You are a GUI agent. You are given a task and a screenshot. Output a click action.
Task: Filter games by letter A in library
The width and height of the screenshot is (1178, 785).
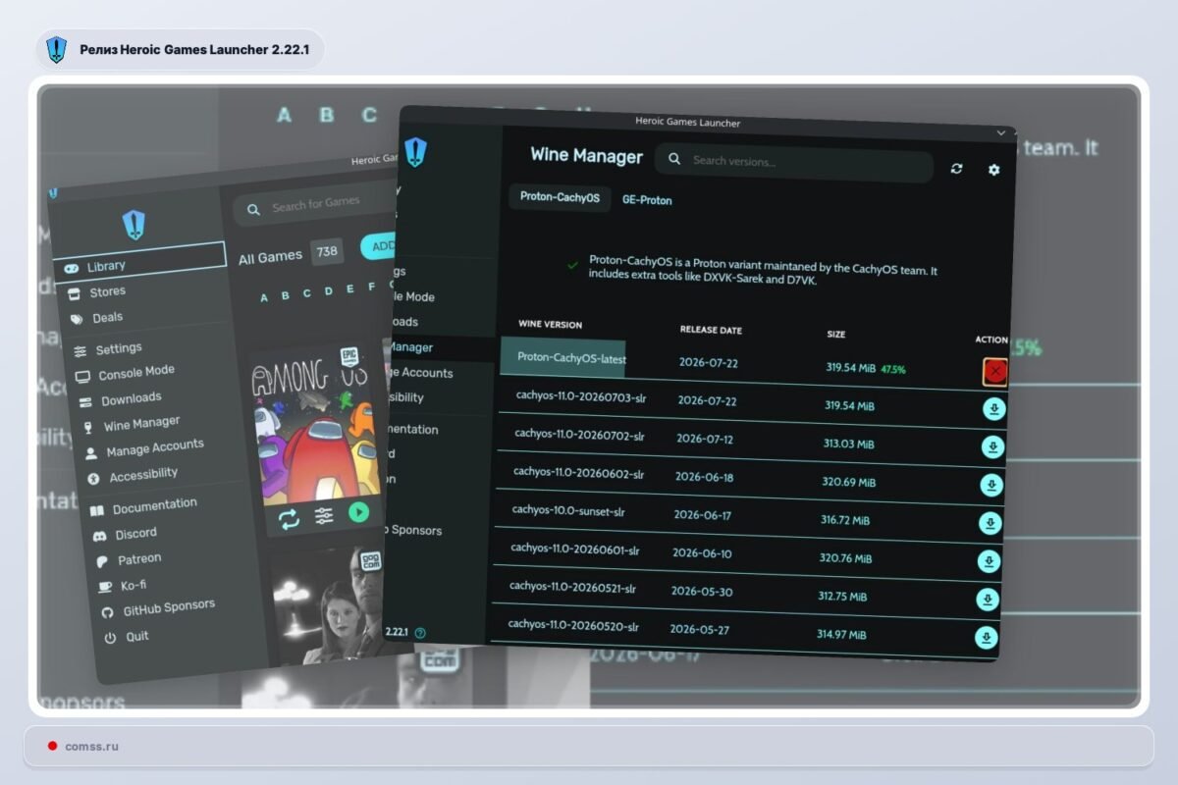click(264, 297)
